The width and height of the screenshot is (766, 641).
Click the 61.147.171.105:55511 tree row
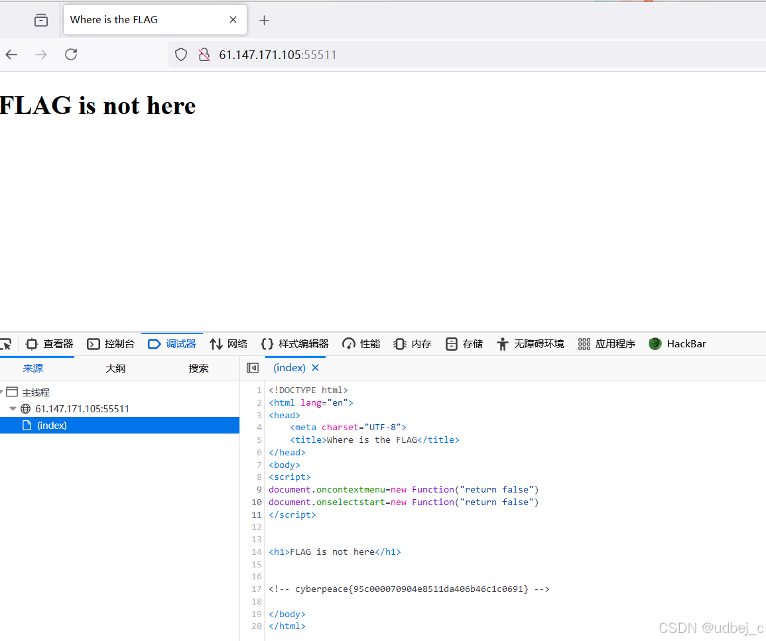tap(119, 408)
